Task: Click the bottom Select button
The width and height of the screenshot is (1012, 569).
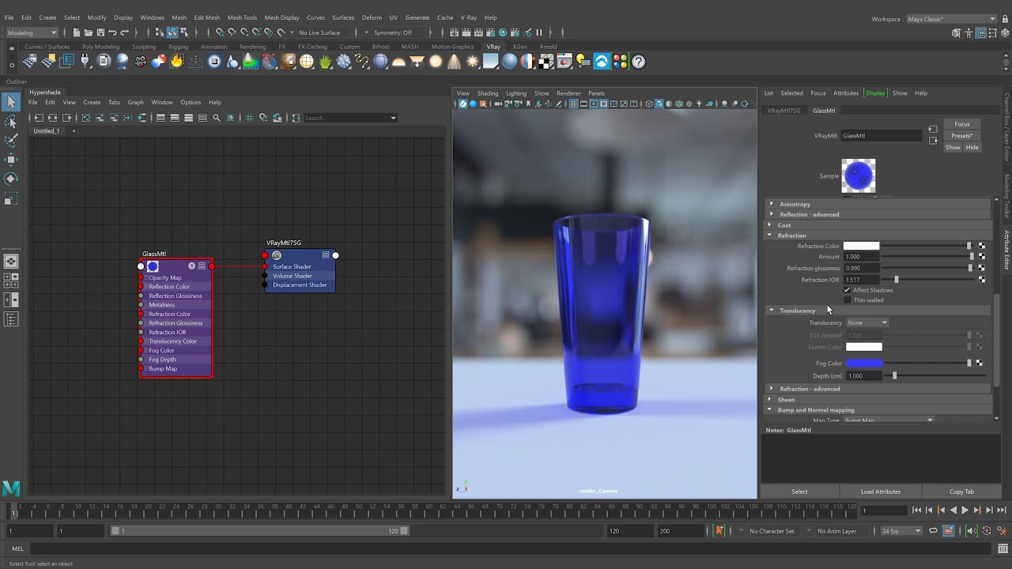Action: coord(799,492)
